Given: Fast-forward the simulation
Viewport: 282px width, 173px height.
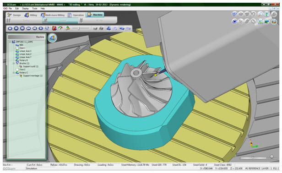Looking at the screenshot, I should pyautogui.click(x=28, y=28).
